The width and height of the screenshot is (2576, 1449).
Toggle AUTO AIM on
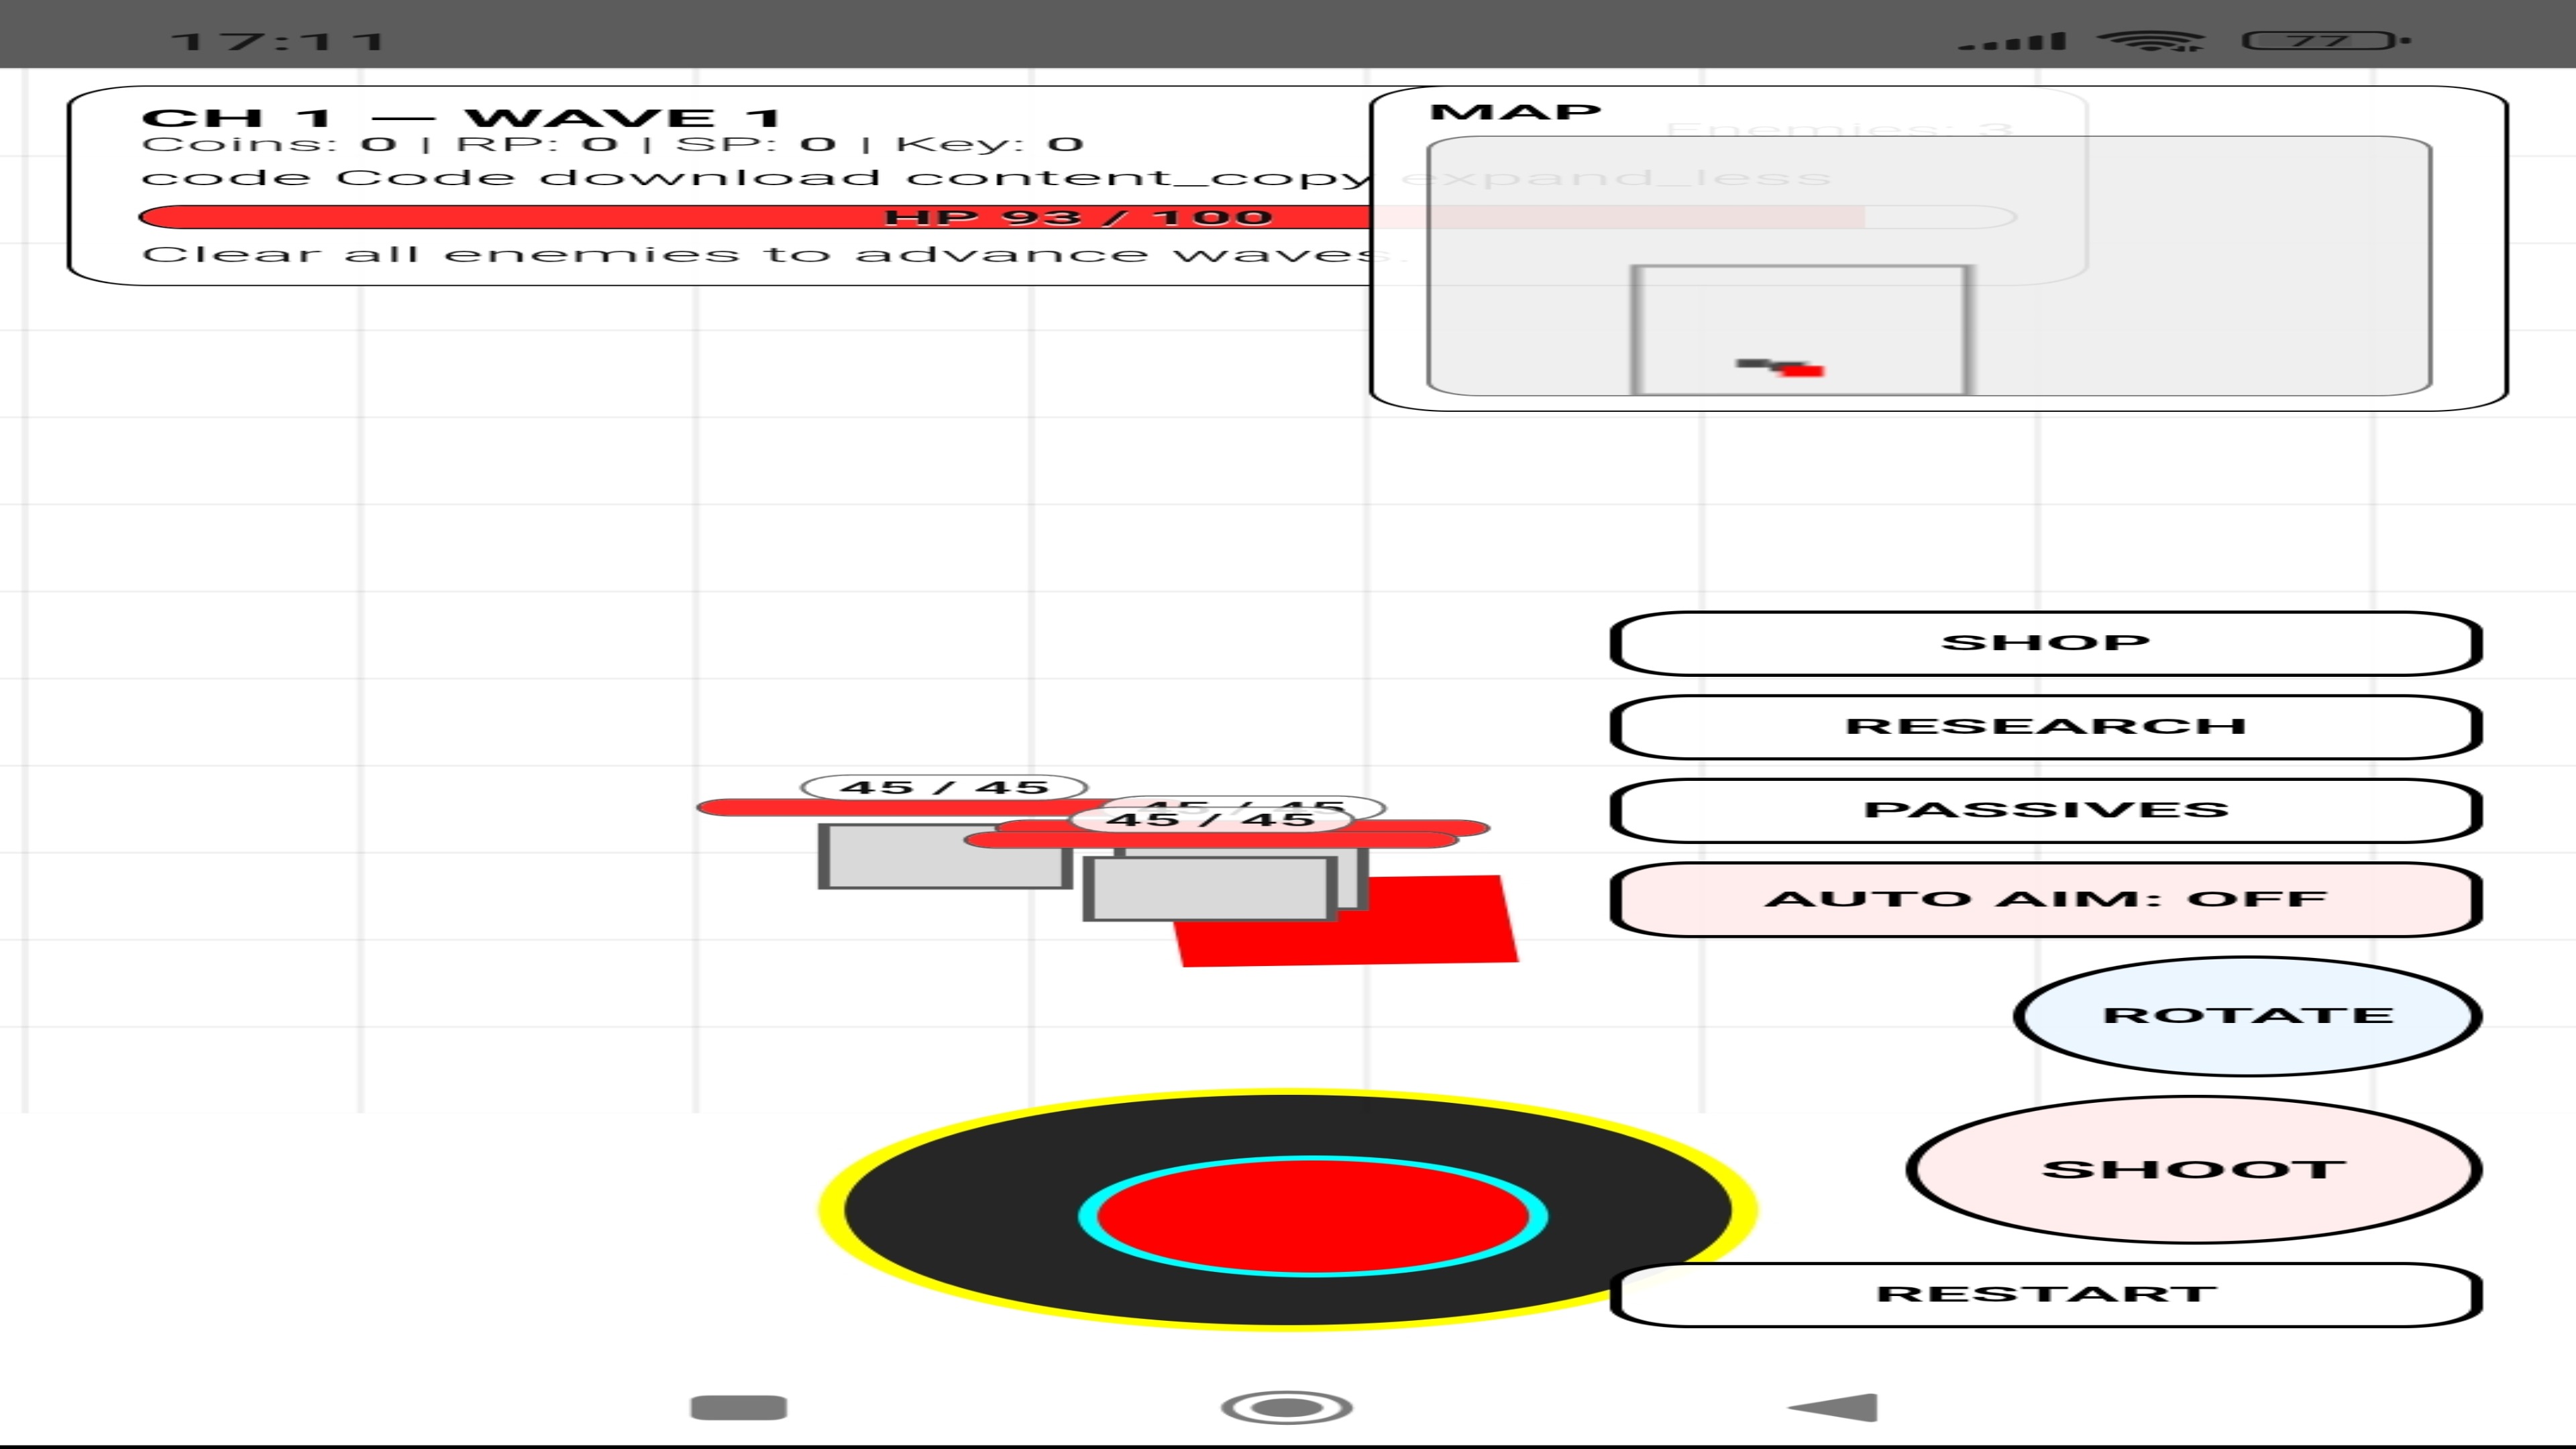coord(2045,899)
